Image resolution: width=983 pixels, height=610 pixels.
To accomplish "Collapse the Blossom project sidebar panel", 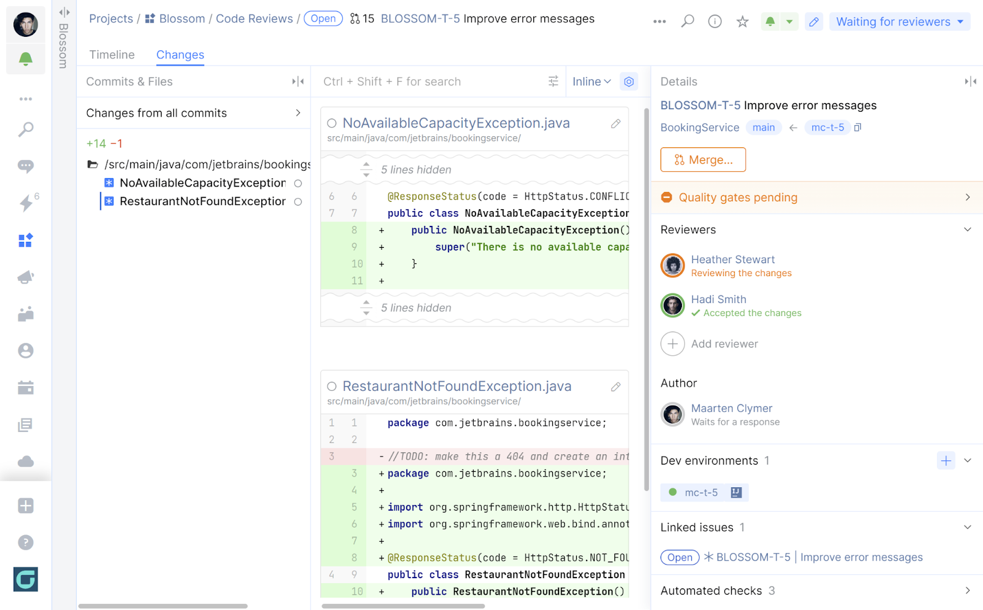I will coord(64,12).
